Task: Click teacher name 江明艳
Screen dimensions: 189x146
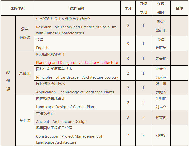Action: [x=161, y=98]
